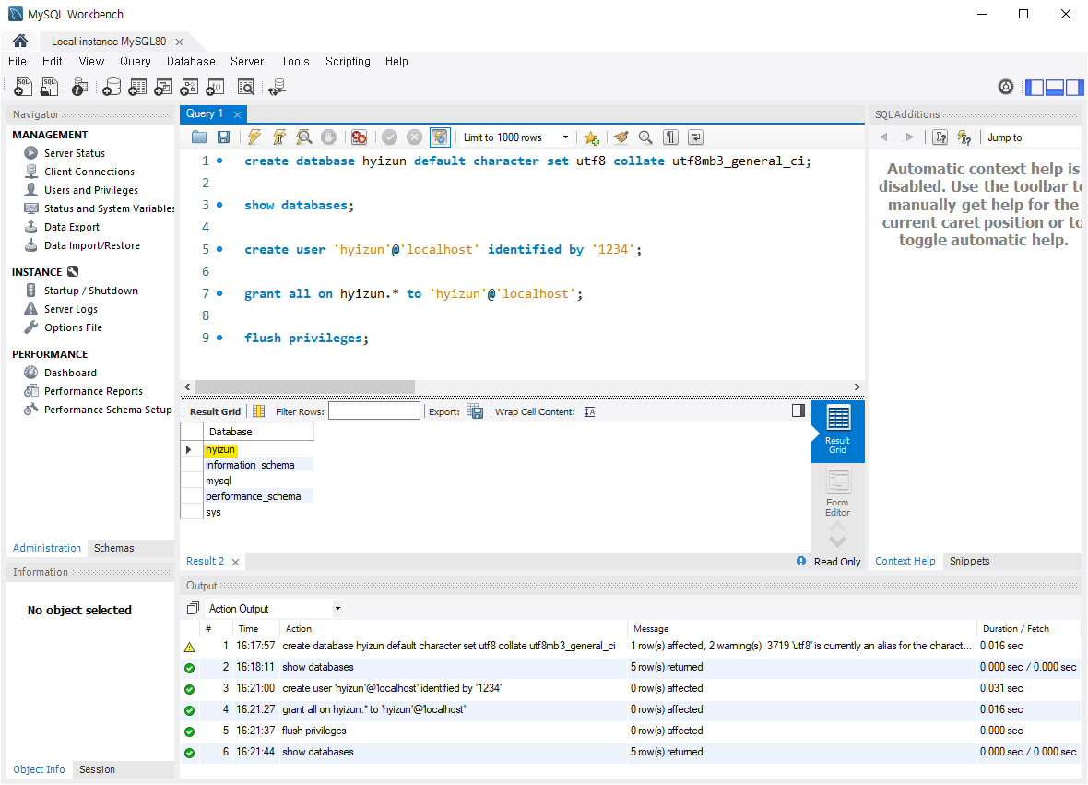
Task: Open Users and Privileges
Action: pos(91,189)
